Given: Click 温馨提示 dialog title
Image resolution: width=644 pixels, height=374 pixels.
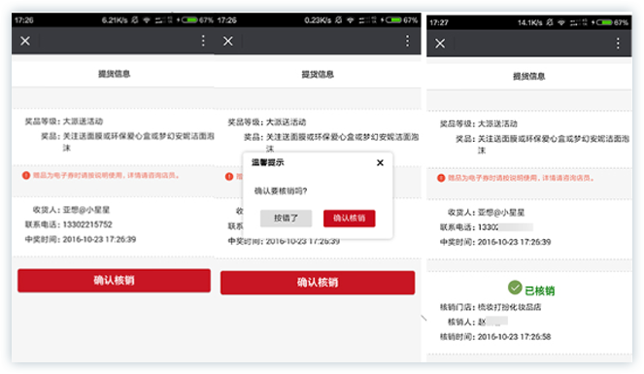Looking at the screenshot, I should [x=267, y=162].
